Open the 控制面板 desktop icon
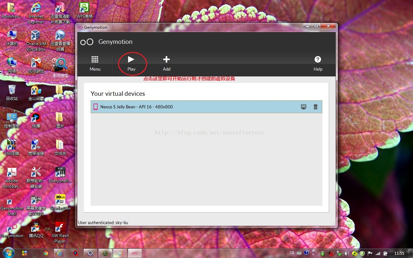Screen dimensions: 413x258 12,120
